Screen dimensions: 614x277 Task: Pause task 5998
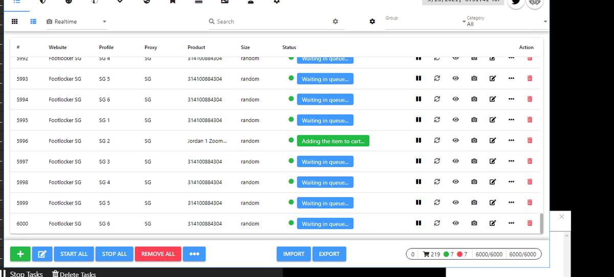tap(418, 182)
